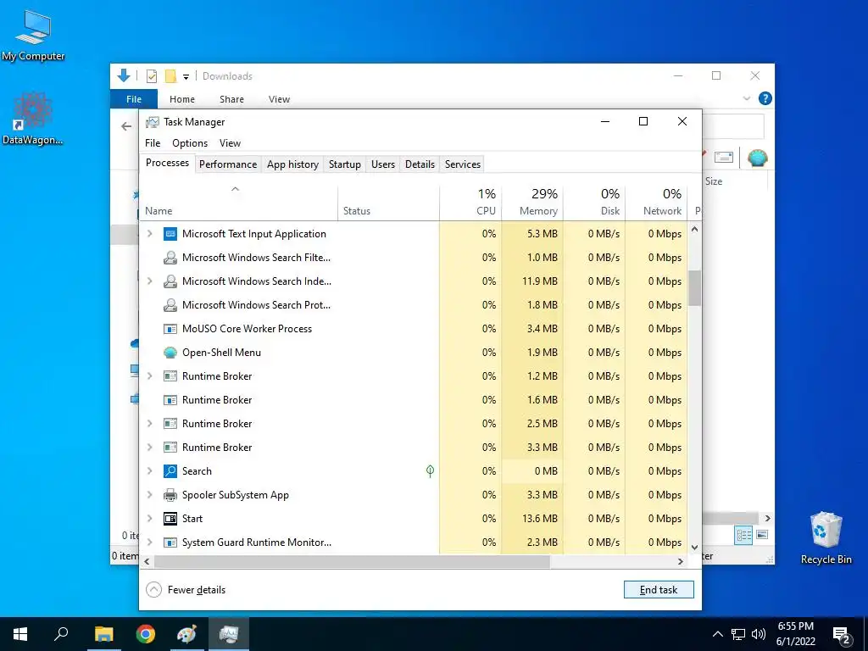Click the MoUSO Core Worker Process icon

coord(170,329)
